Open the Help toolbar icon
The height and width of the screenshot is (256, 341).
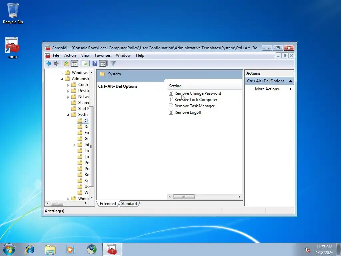point(95,63)
